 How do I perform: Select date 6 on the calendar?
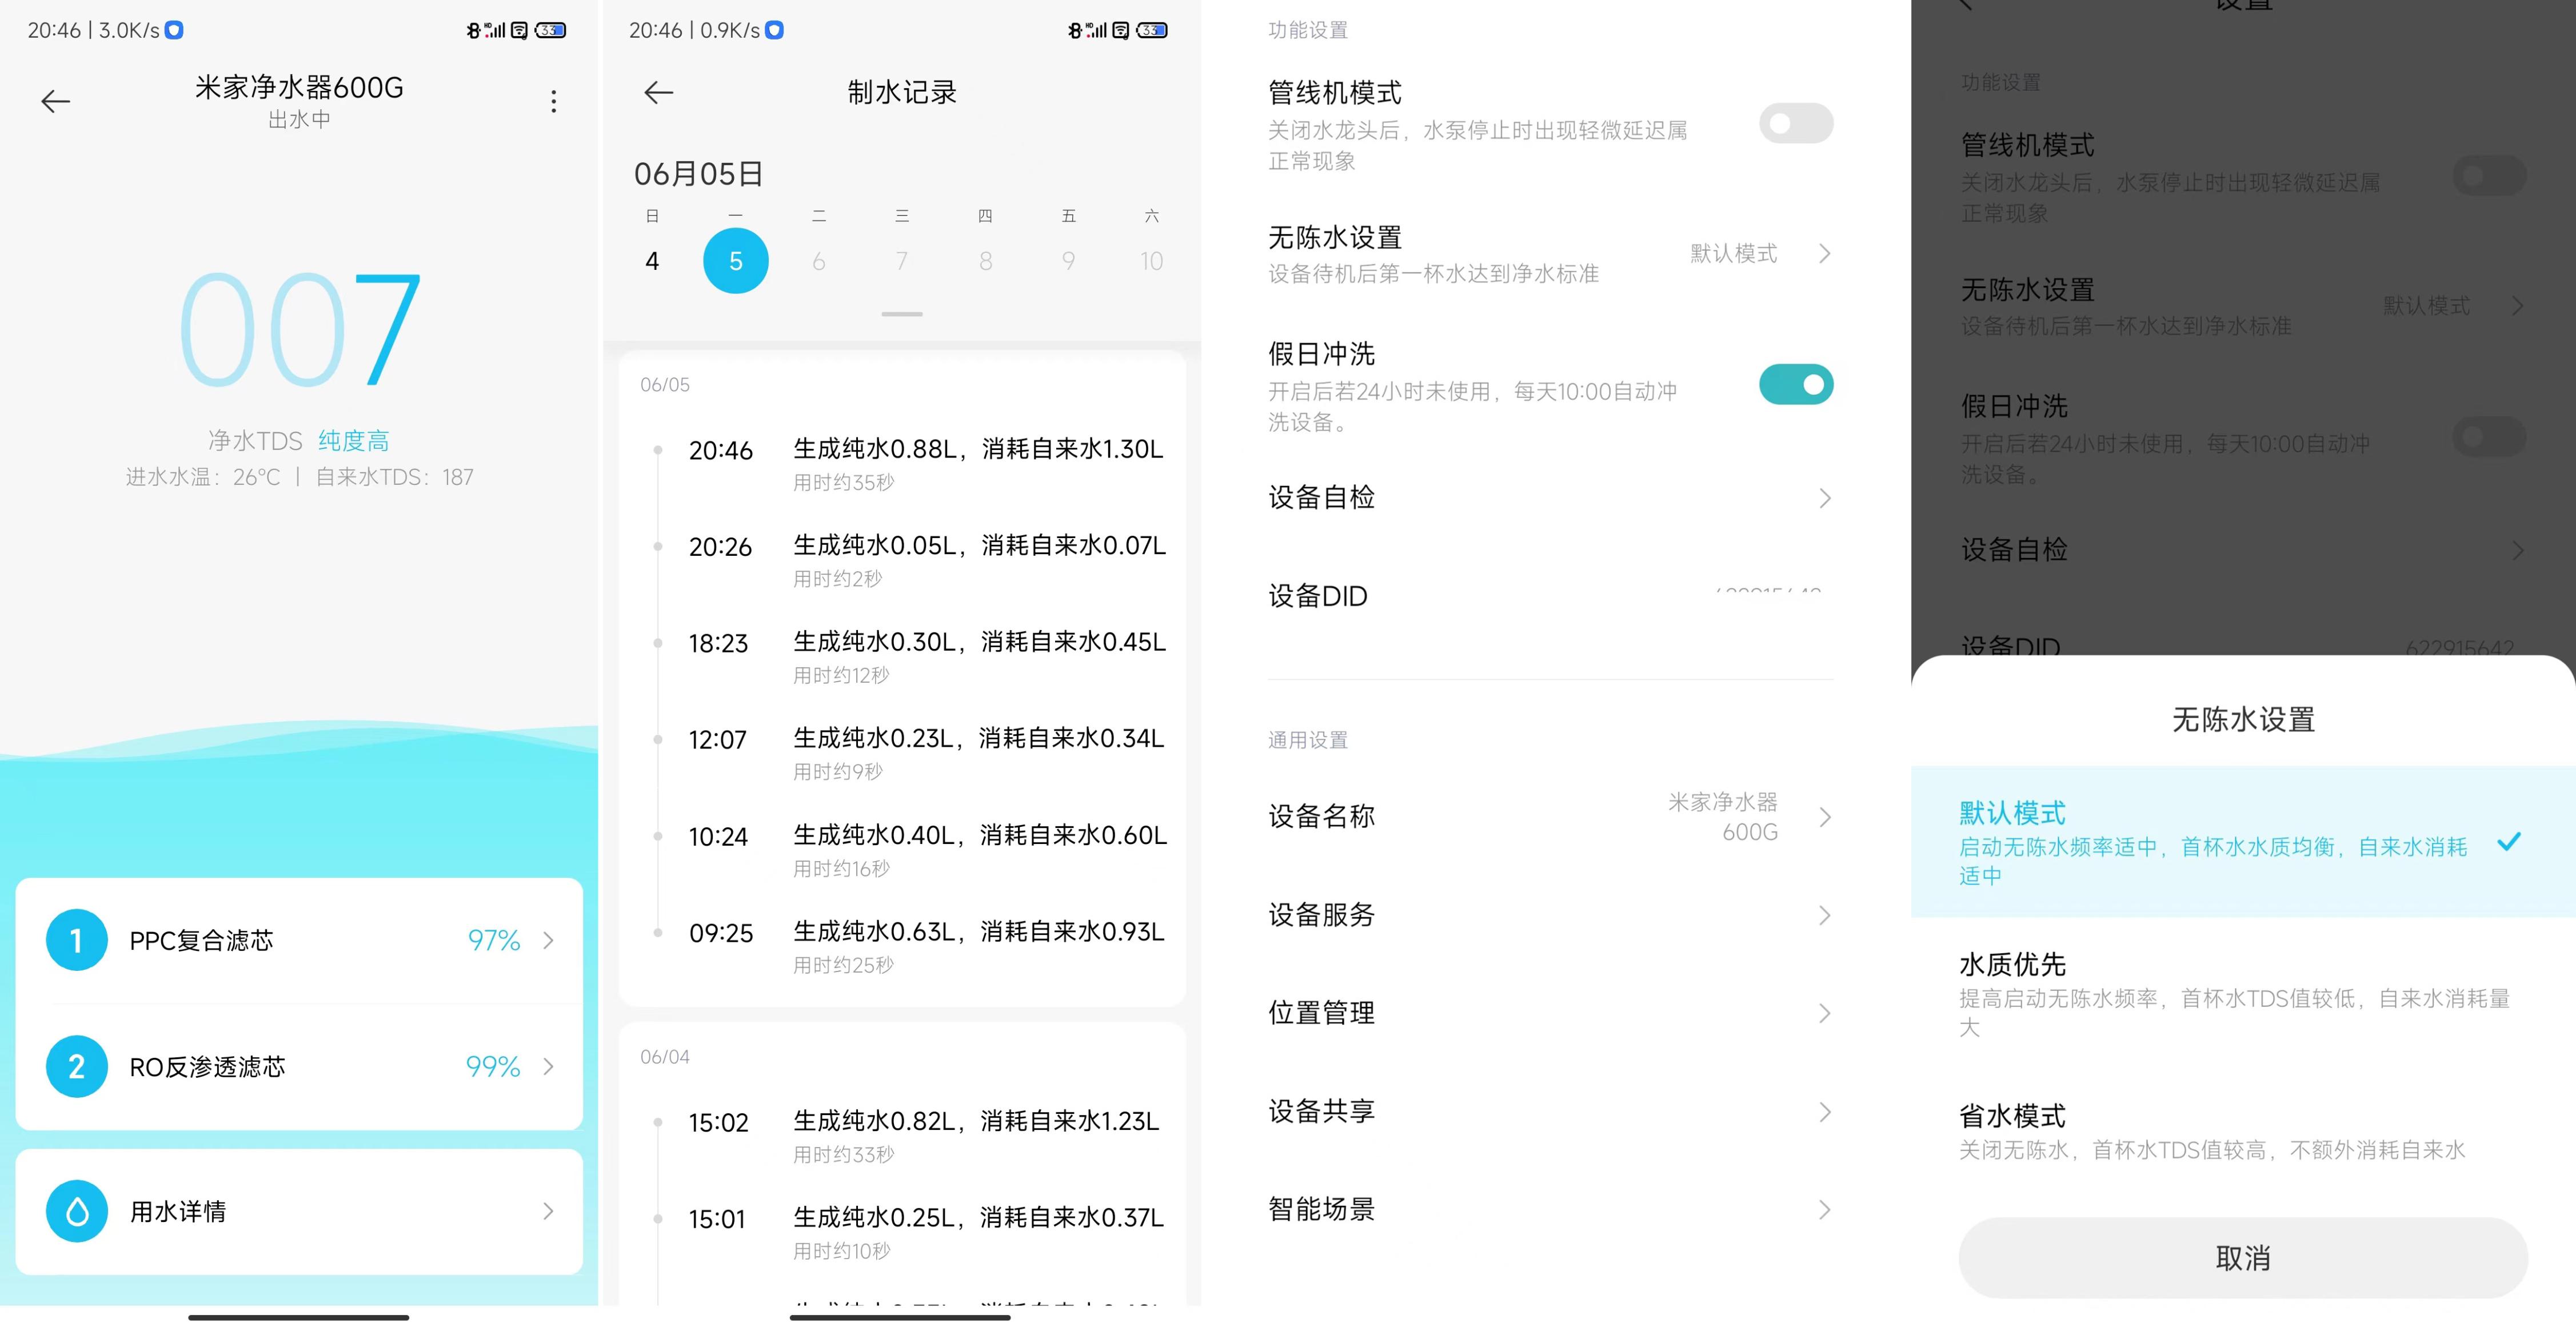819,261
